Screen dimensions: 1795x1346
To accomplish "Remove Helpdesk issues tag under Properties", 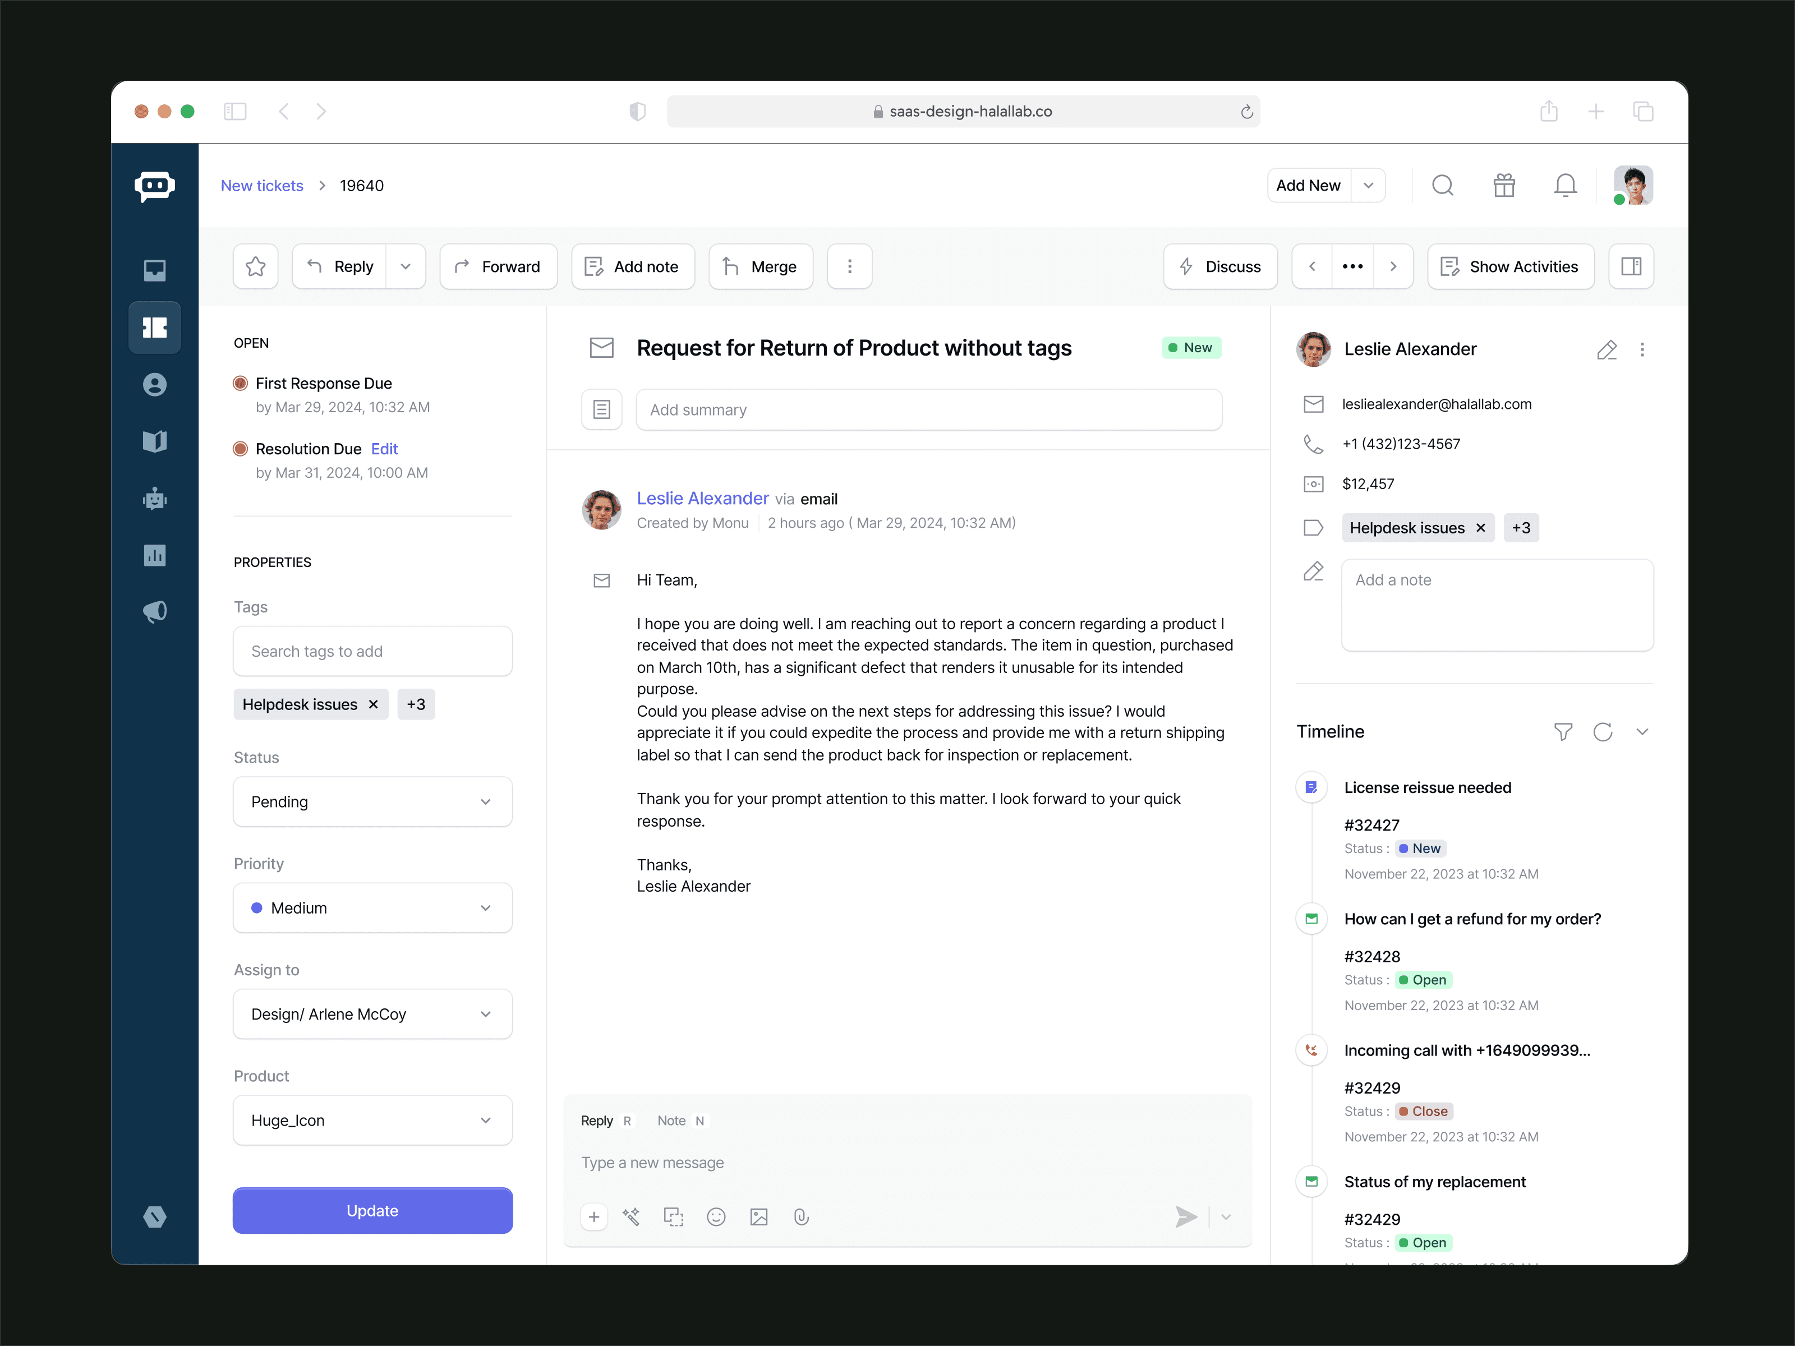I will point(373,704).
